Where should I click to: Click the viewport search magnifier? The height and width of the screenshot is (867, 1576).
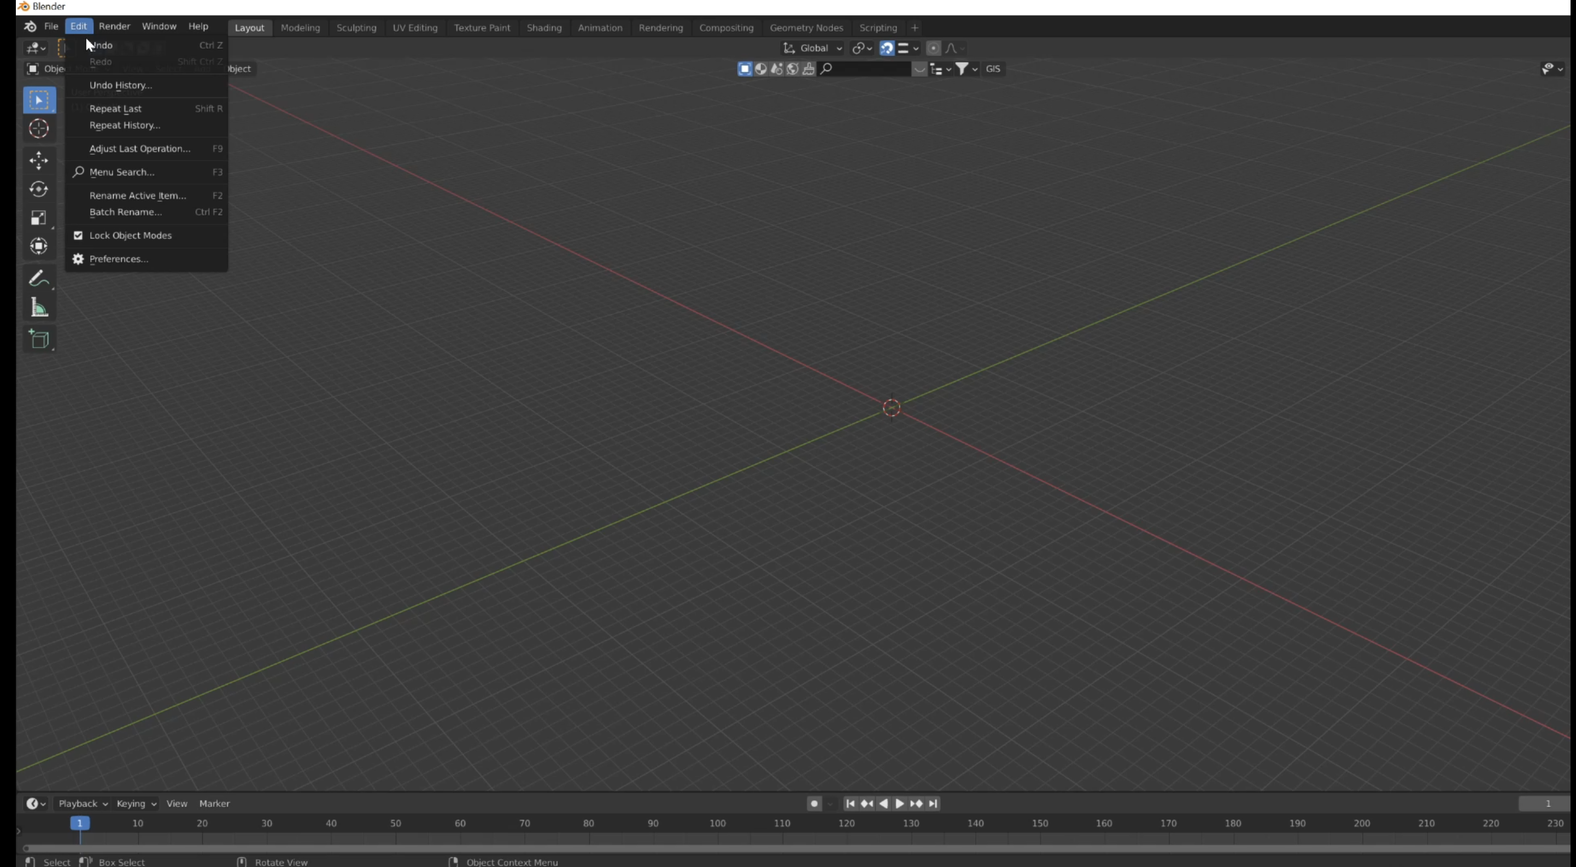click(825, 68)
